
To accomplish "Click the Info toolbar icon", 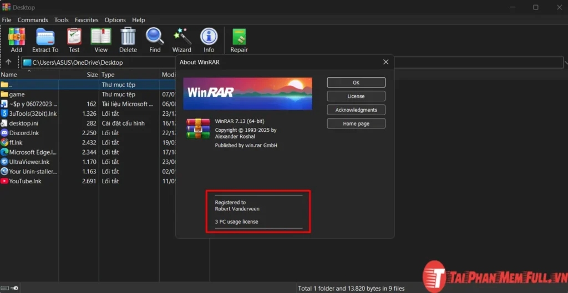I will click(x=209, y=37).
